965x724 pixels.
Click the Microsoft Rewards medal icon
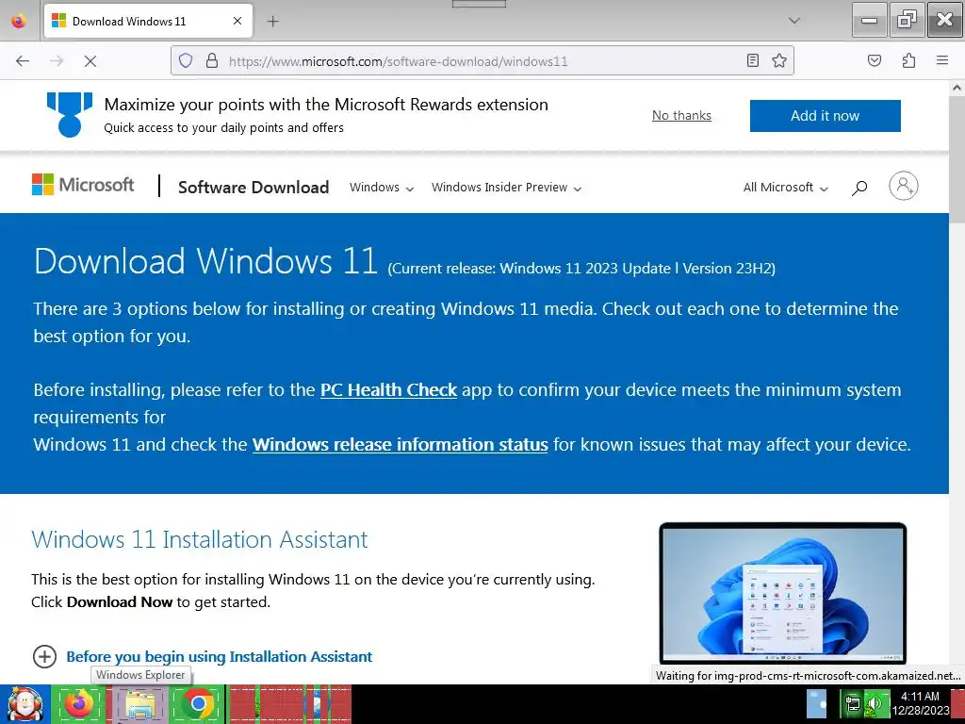pyautogui.click(x=70, y=114)
